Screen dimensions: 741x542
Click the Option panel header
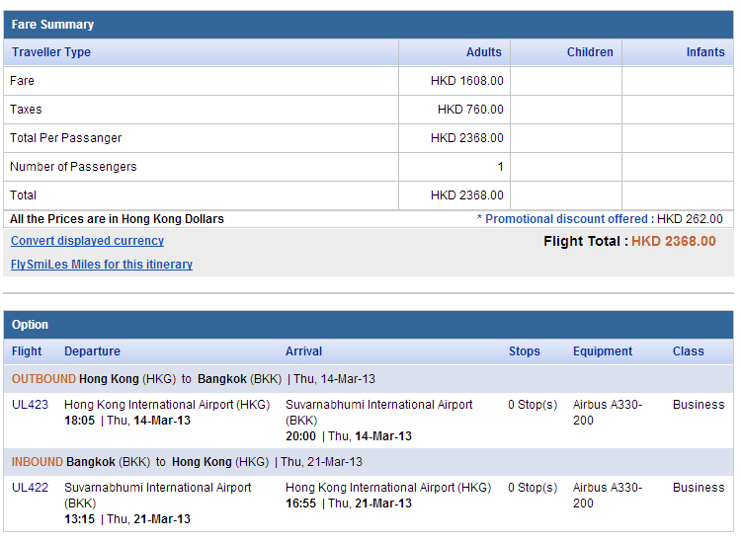[31, 325]
